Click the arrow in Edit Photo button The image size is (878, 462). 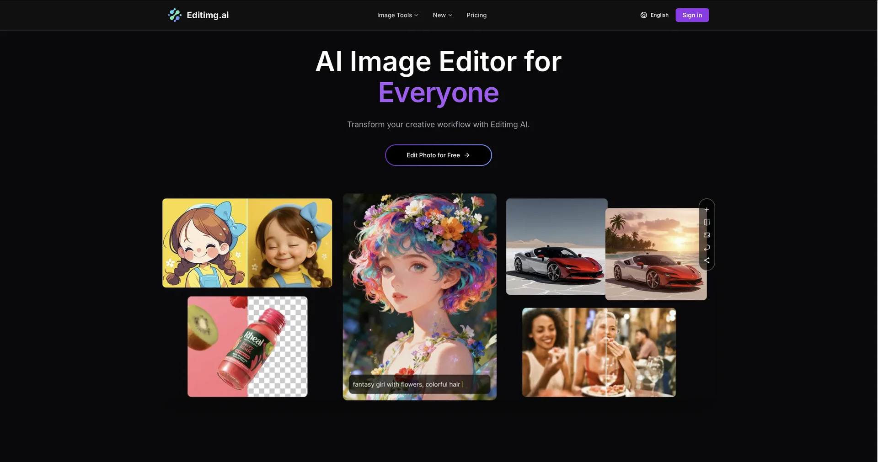[467, 155]
